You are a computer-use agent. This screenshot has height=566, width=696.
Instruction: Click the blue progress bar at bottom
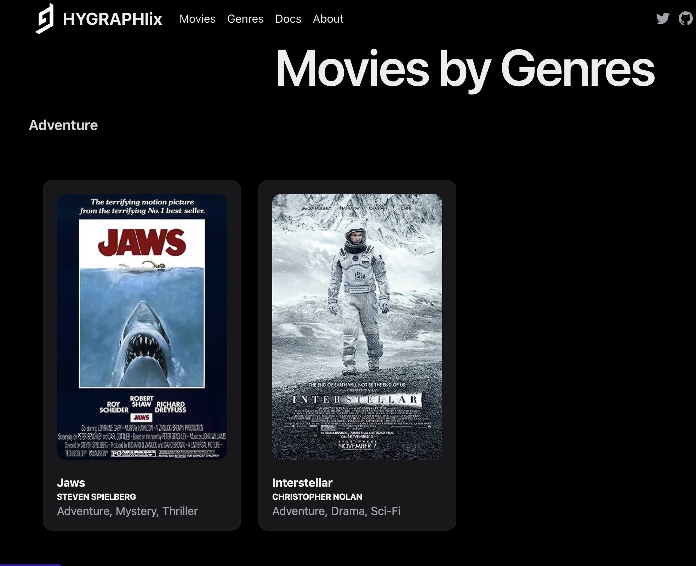pos(30,565)
